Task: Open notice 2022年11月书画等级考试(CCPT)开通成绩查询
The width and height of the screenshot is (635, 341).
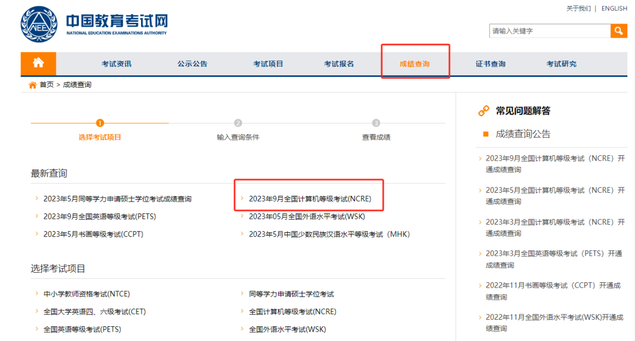Action: pos(553,291)
